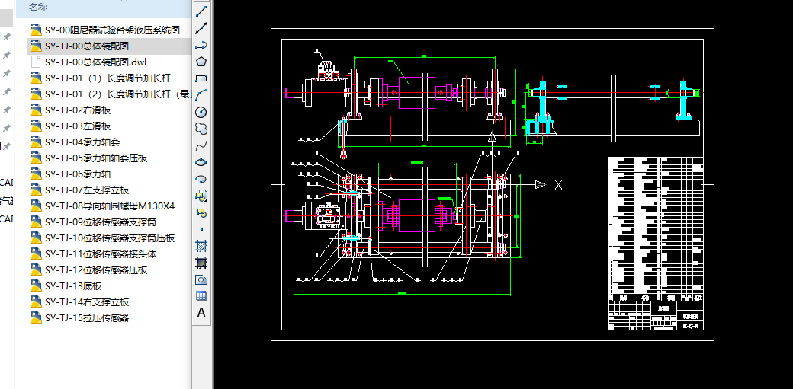
Task: Select file SY-TJ-11位移传感器接头体
Action: click(x=94, y=254)
